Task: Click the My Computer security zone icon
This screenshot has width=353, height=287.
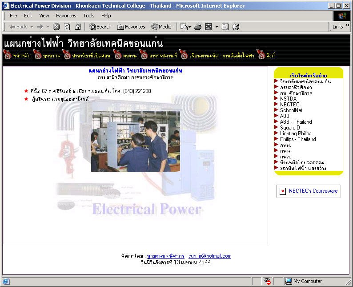Action: [288, 281]
